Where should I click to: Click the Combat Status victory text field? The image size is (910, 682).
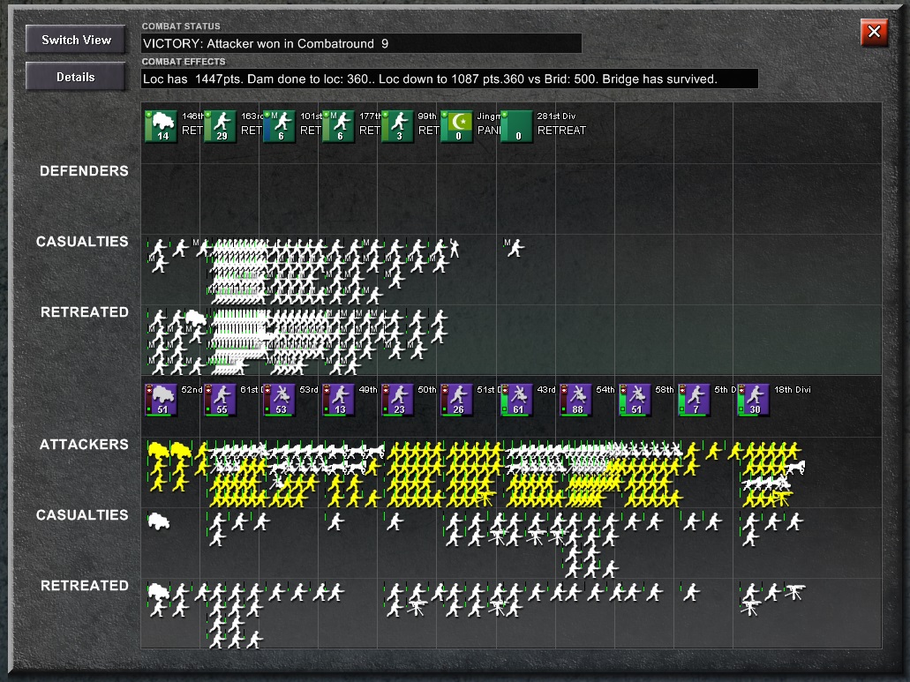pos(361,43)
